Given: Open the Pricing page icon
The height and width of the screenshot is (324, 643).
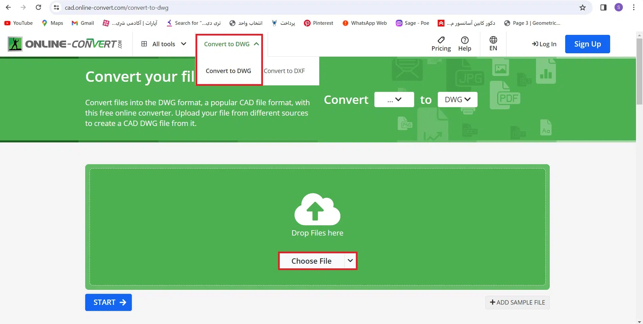Looking at the screenshot, I should click(x=441, y=40).
